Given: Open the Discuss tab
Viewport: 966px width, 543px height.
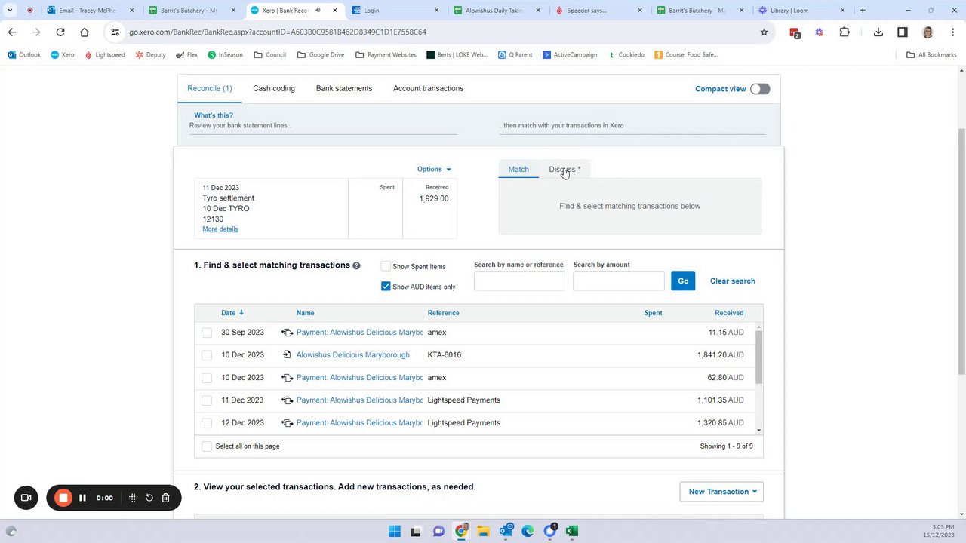Looking at the screenshot, I should coord(565,170).
